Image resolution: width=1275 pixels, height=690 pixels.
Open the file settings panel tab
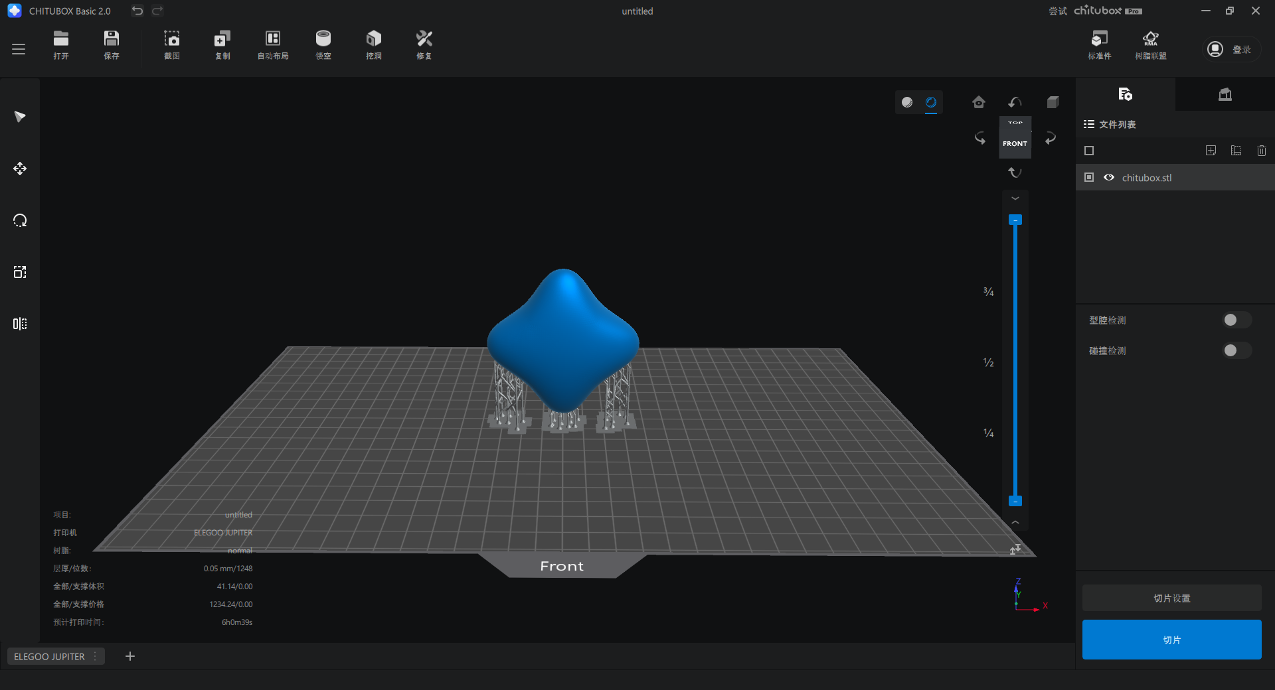(1126, 94)
